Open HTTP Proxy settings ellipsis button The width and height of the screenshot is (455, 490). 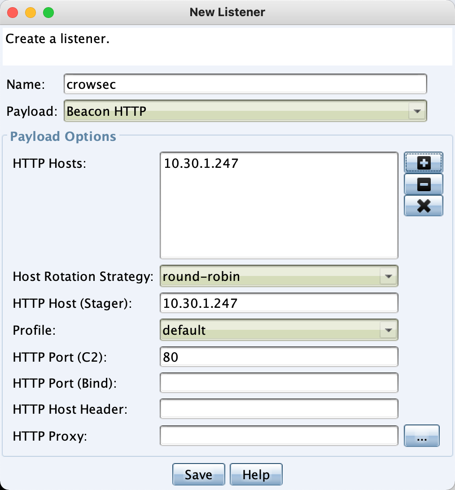pyautogui.click(x=421, y=436)
